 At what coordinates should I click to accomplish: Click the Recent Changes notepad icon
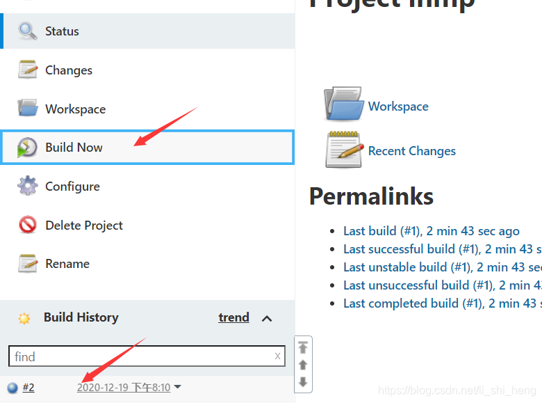click(344, 150)
